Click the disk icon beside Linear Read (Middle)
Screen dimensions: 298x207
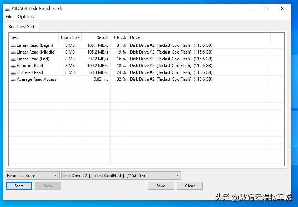13,52
